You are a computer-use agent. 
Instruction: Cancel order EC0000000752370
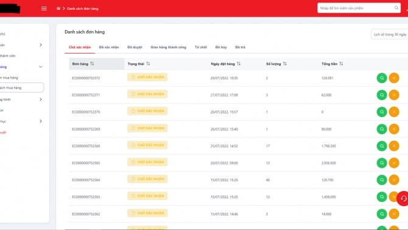[x=394, y=112]
